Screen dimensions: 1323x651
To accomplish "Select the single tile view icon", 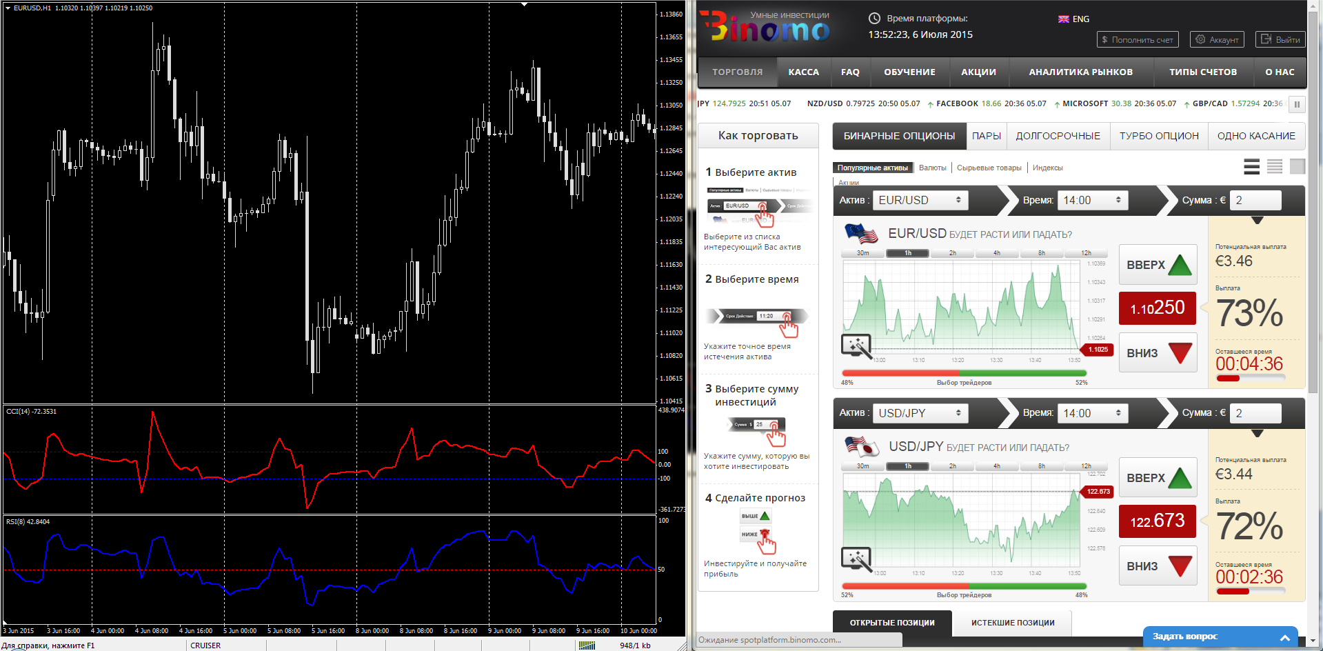I will point(1297,167).
